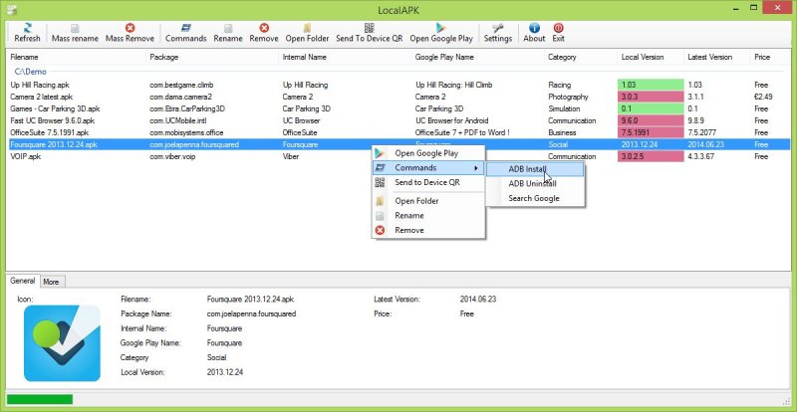
Task: Click package com.viber.voip cell
Action: 172,156
